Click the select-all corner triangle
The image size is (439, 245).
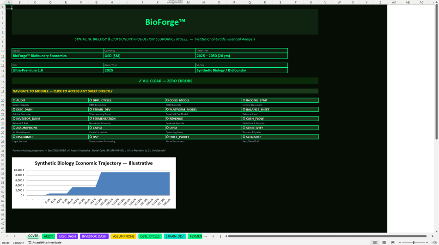(x=2, y=2)
